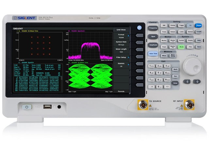Open the QAM Meas menu header
Screen dimensions: 209x156
(121, 30)
